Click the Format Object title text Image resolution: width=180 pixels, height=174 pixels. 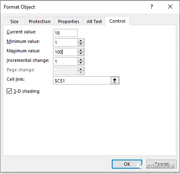[19, 7]
